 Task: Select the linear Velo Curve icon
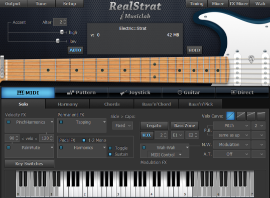[x=230, y=116]
